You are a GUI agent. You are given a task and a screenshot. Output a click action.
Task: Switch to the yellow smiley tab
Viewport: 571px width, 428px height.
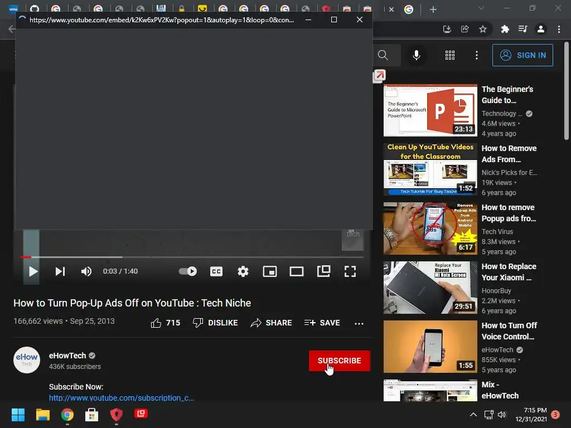click(202, 9)
